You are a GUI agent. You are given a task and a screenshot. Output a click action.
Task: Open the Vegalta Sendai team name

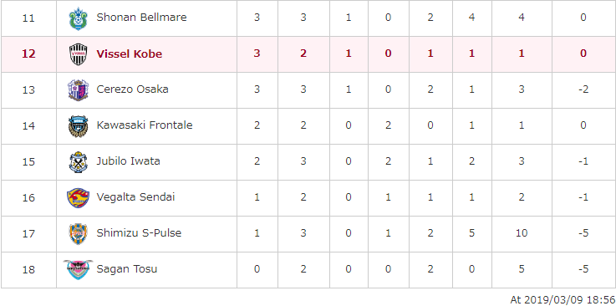135,196
